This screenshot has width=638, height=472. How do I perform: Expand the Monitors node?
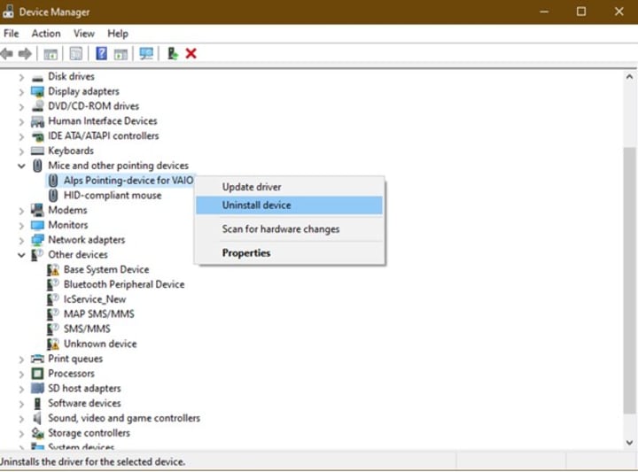[21, 225]
